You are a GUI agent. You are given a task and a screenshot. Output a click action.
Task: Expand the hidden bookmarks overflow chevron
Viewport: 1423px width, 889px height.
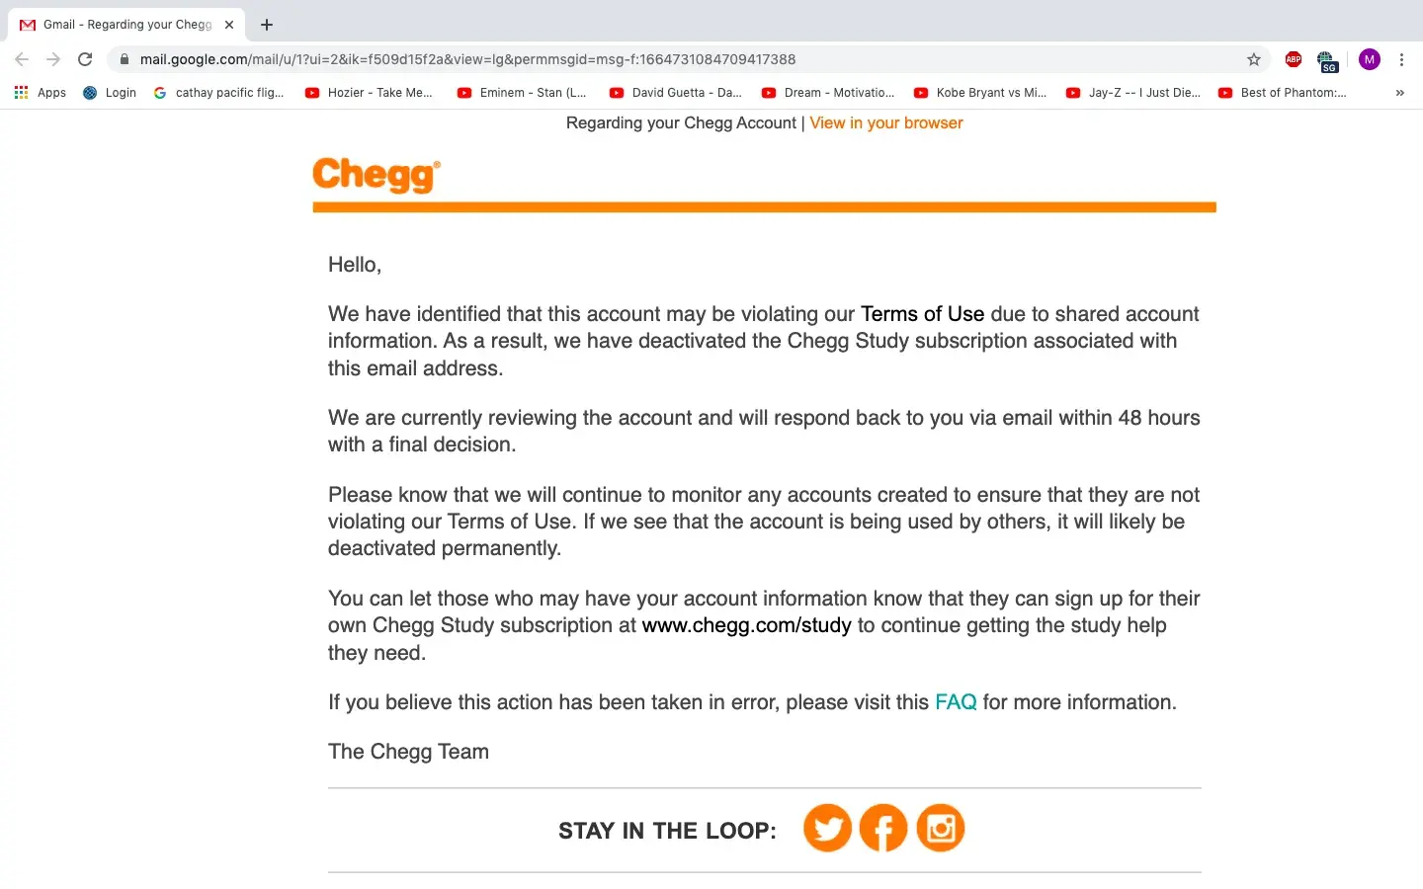point(1399,93)
